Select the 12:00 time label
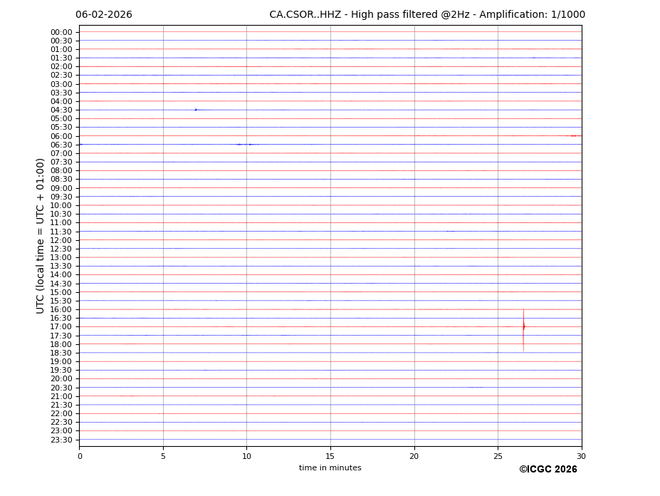This screenshot has width=660, height=496. [61, 240]
